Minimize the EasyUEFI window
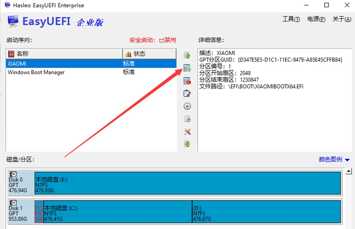 click(x=306, y=5)
